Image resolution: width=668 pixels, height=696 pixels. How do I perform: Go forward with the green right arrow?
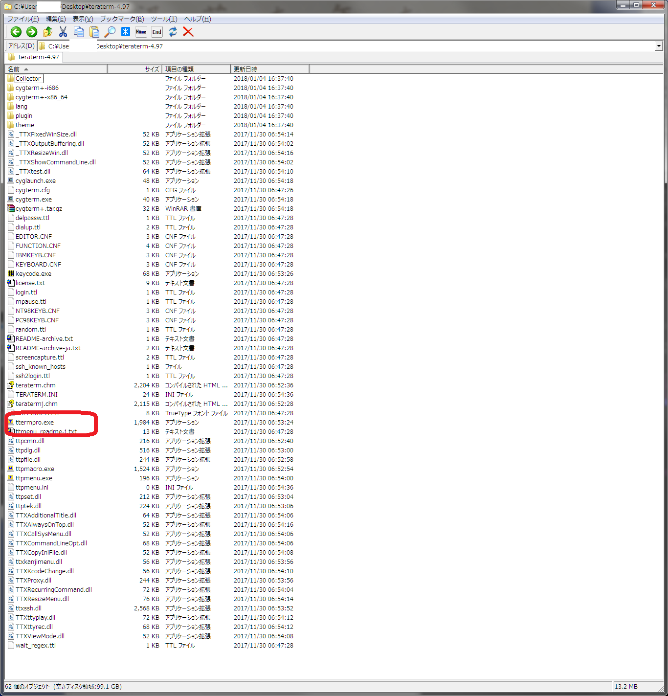(x=32, y=32)
